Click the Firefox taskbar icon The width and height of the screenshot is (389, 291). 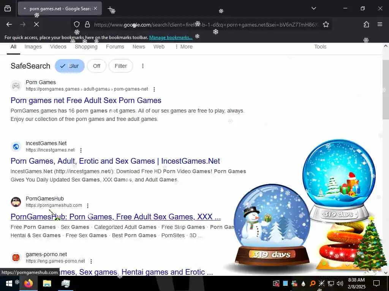(28, 283)
